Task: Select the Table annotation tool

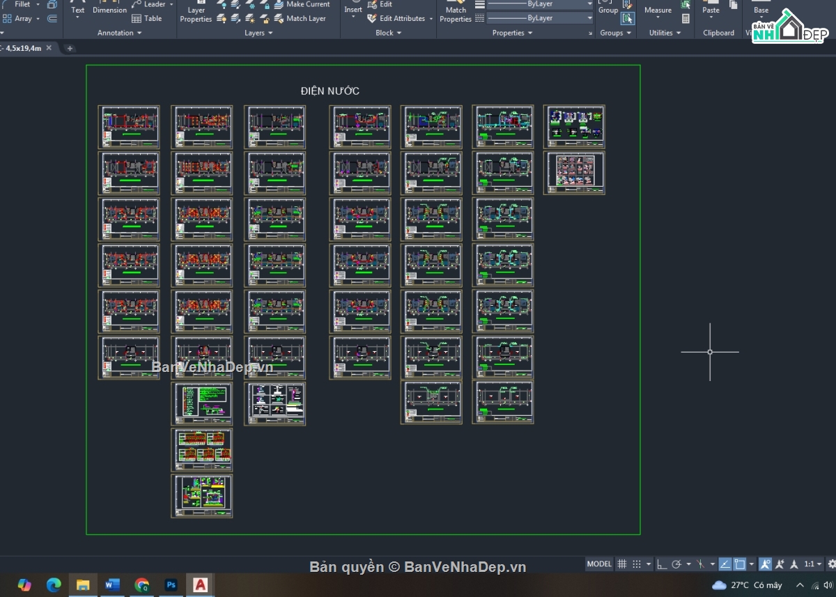Action: coord(147,19)
